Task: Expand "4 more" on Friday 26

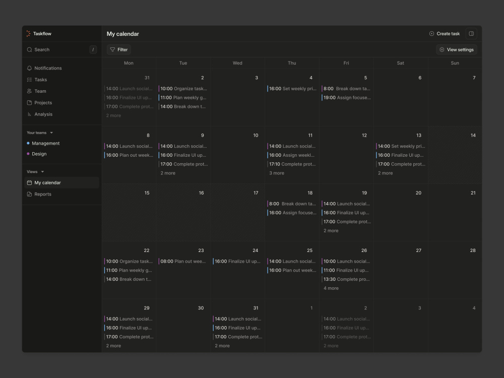Action: pyautogui.click(x=331, y=288)
